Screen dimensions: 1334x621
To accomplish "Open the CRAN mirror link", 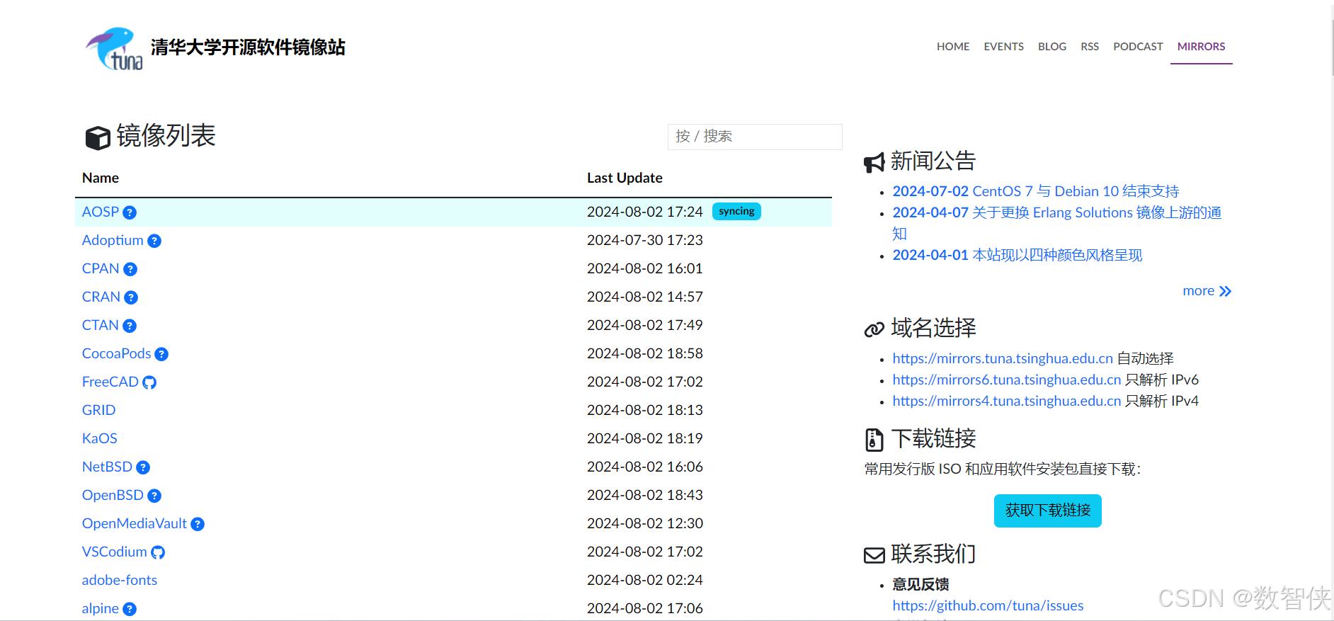I will 101,297.
